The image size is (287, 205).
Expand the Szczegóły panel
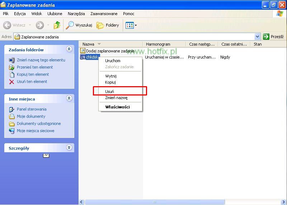pos(69,148)
